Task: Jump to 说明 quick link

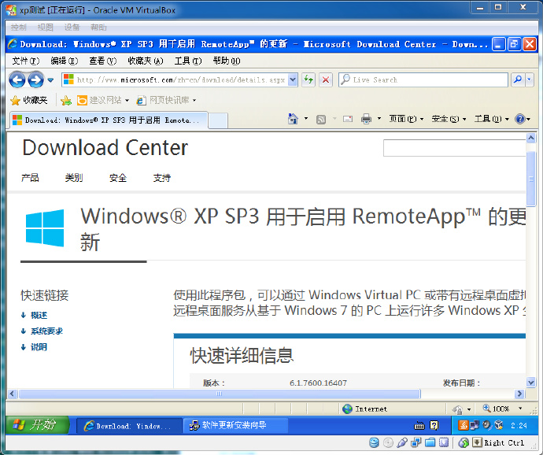Action: (39, 347)
